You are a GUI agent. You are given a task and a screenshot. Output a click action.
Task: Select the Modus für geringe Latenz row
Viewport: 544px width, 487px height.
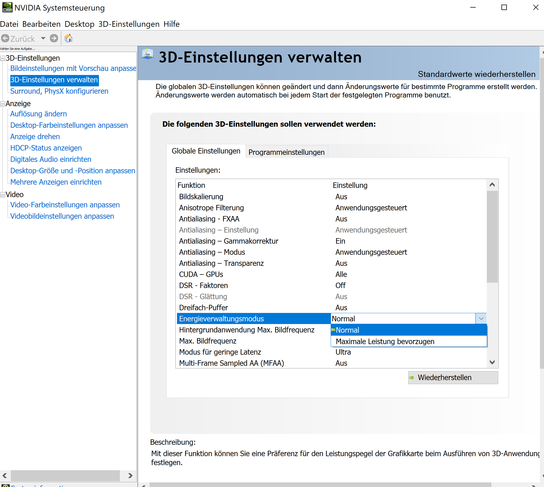pyautogui.click(x=220, y=352)
